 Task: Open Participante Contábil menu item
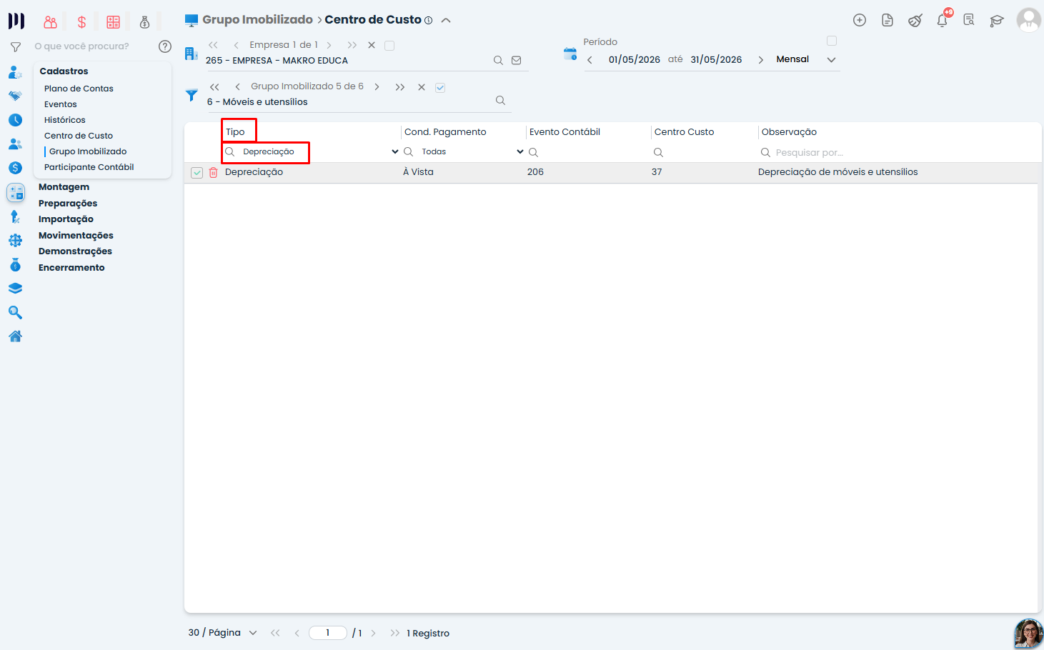(x=89, y=167)
